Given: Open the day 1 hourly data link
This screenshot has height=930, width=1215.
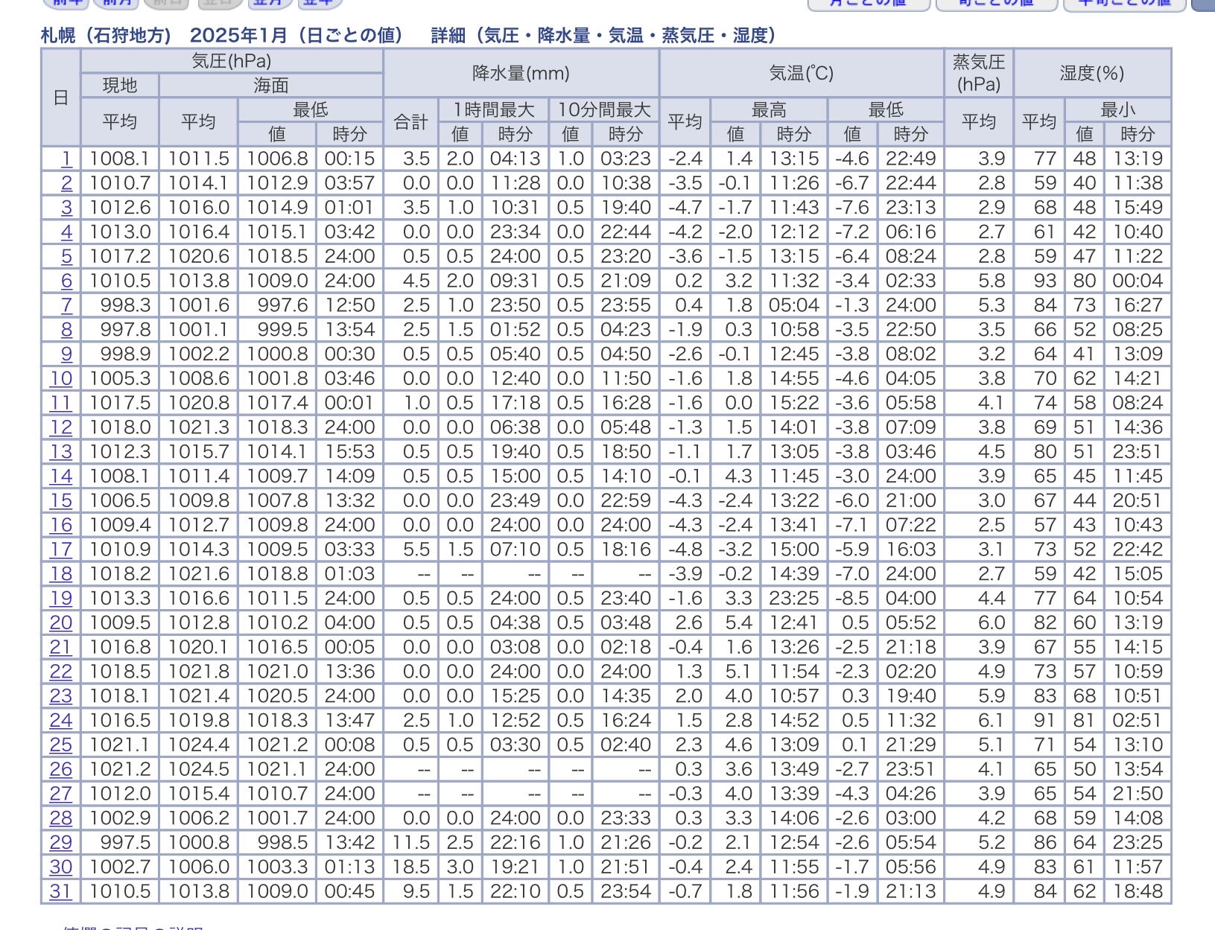Looking at the screenshot, I should click(x=66, y=159).
